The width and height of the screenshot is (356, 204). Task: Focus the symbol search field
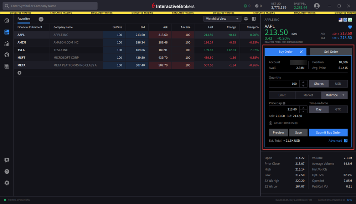point(50,6)
